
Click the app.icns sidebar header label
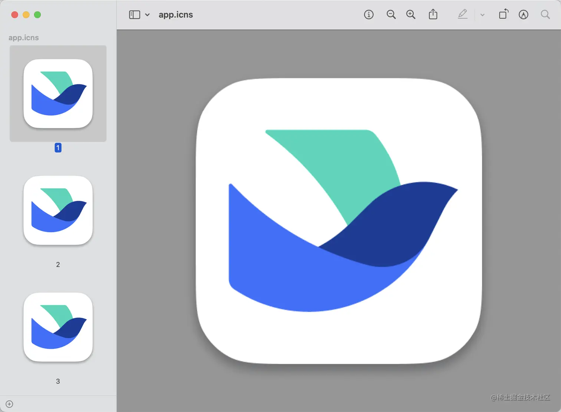point(23,37)
